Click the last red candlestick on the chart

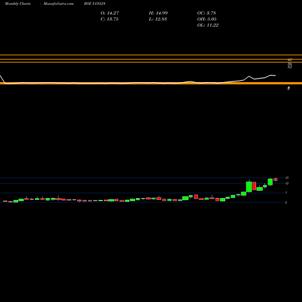coord(275,179)
